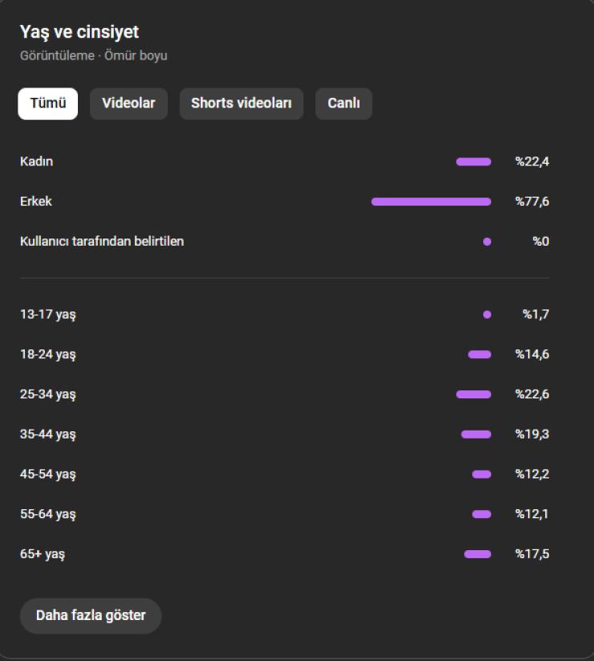This screenshot has width=594, height=661.
Task: Click the 25-34 yaş percentage bar
Action: pos(474,394)
